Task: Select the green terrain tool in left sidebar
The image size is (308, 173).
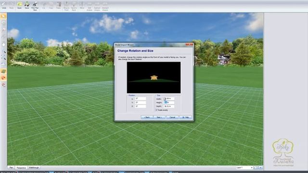Action: point(3,72)
